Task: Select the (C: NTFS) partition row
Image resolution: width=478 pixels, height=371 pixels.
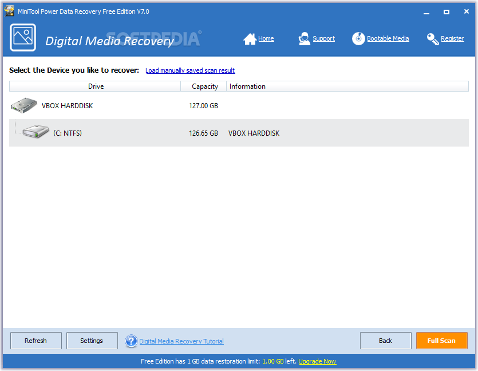Action: [239, 133]
